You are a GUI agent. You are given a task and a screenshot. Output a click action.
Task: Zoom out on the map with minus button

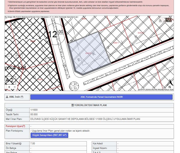[x=15, y=87]
